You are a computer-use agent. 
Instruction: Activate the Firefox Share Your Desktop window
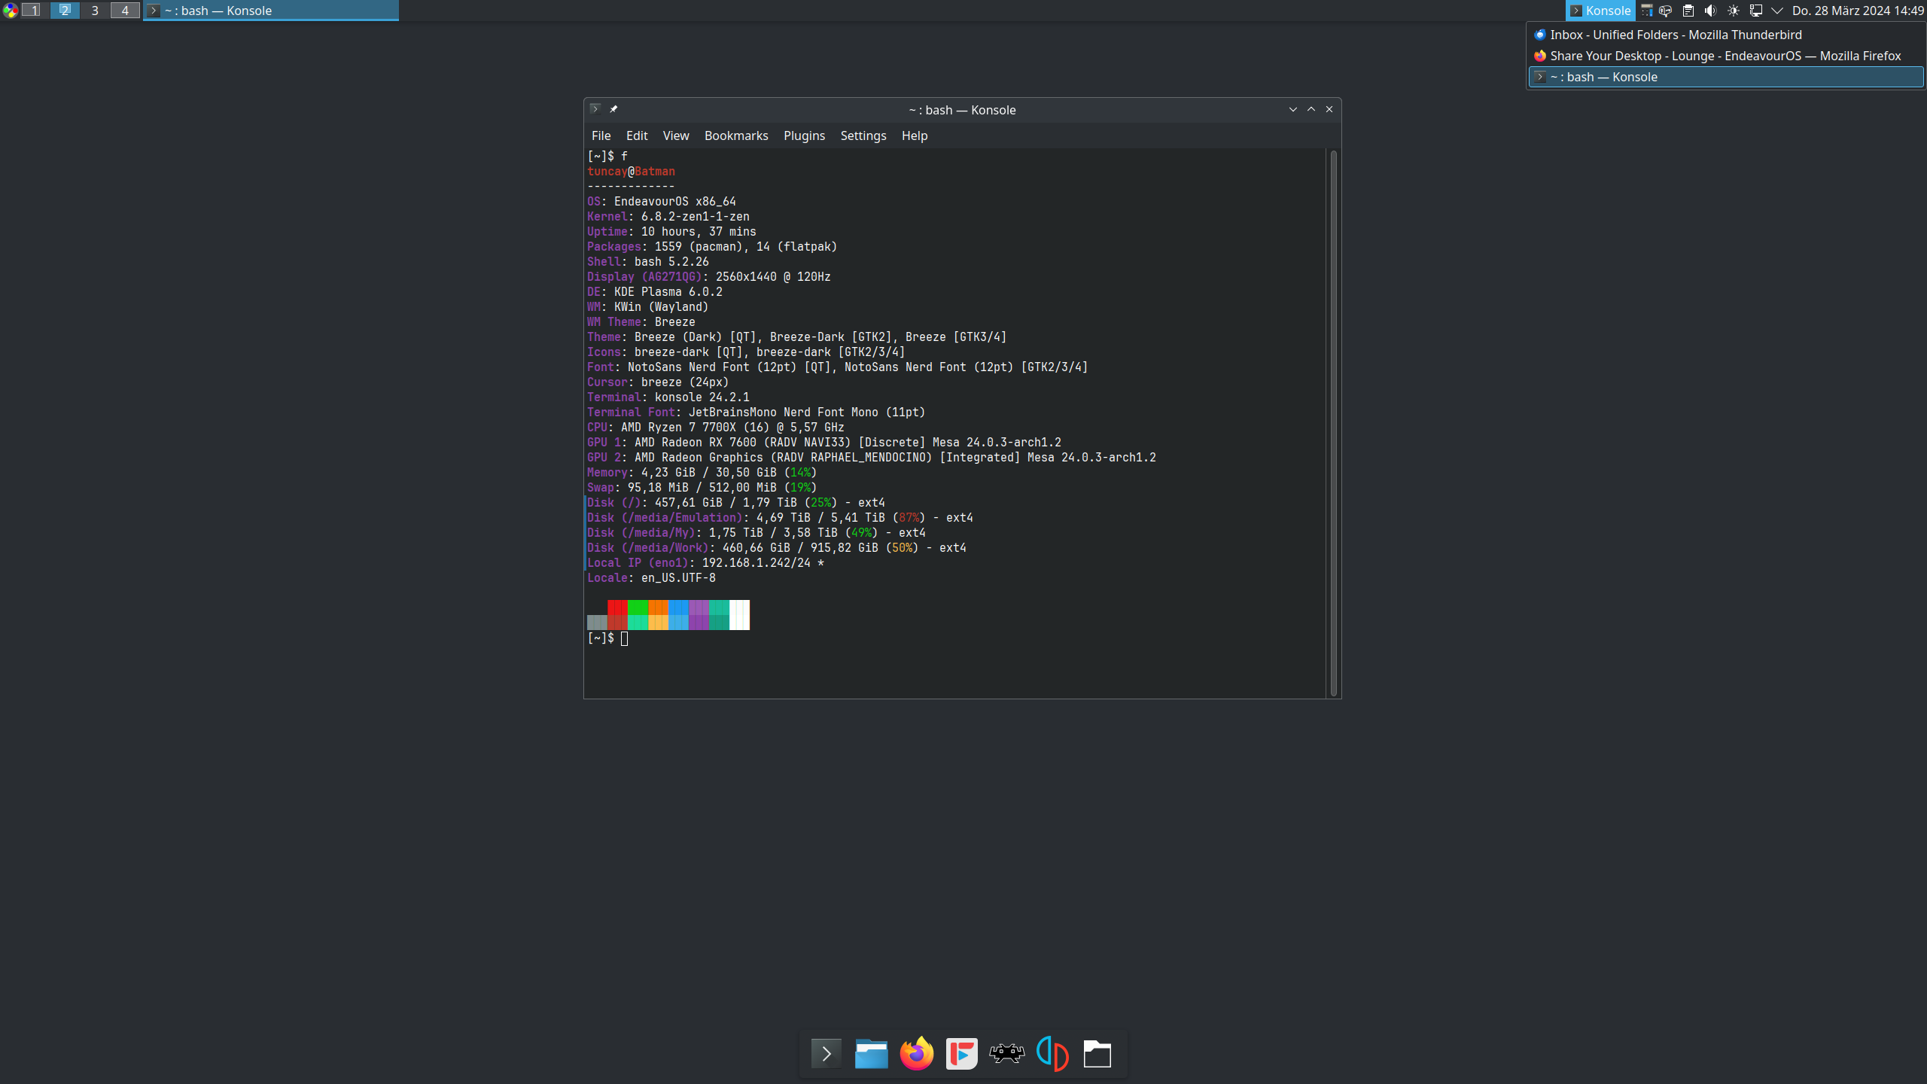pyautogui.click(x=1725, y=56)
